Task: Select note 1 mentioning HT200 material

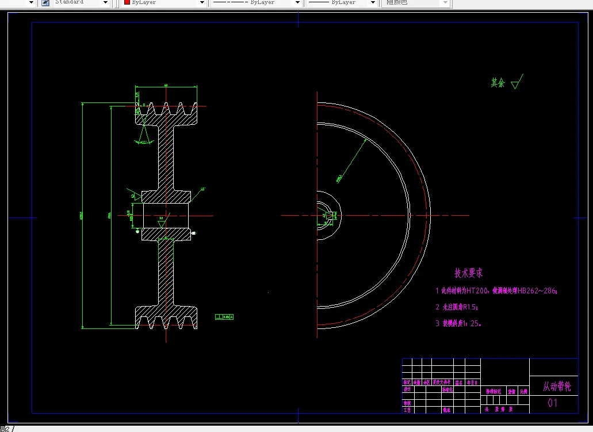Action: coord(496,290)
